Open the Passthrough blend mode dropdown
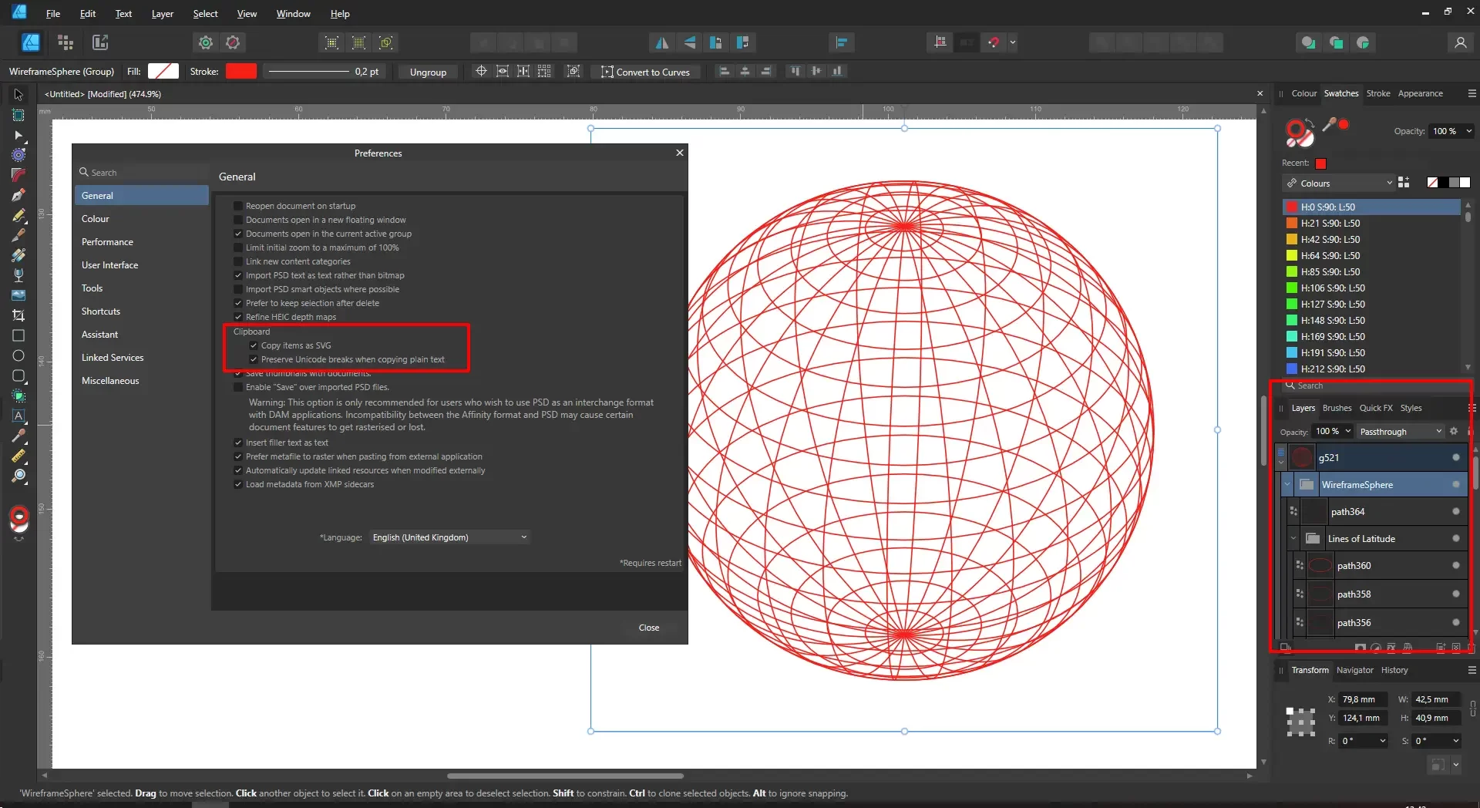Viewport: 1480px width, 808px height. 1400,432
